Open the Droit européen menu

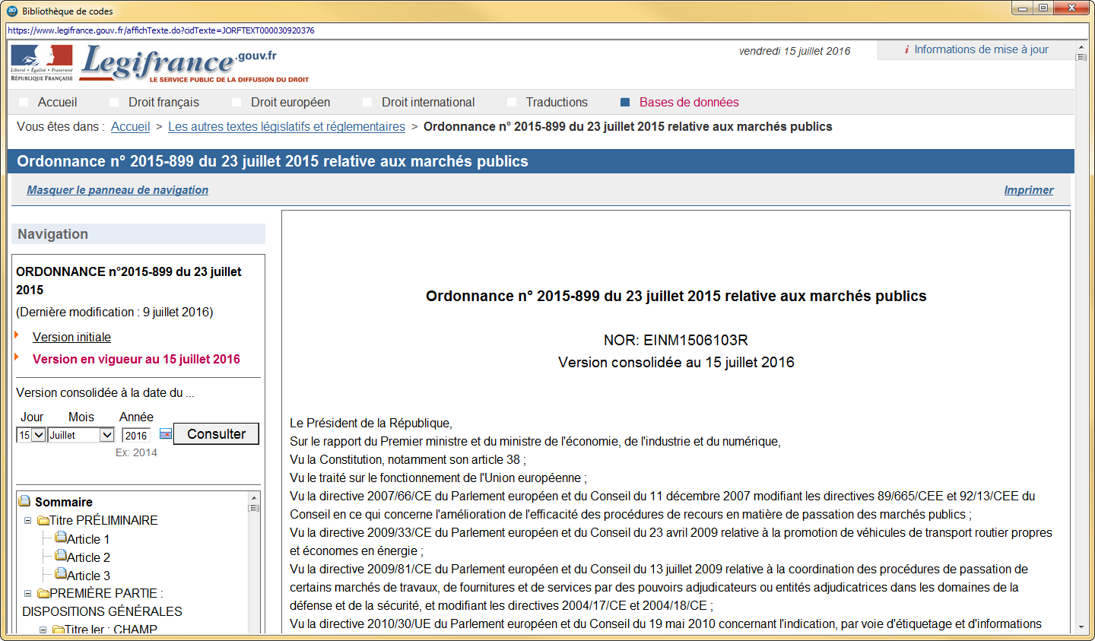[290, 102]
